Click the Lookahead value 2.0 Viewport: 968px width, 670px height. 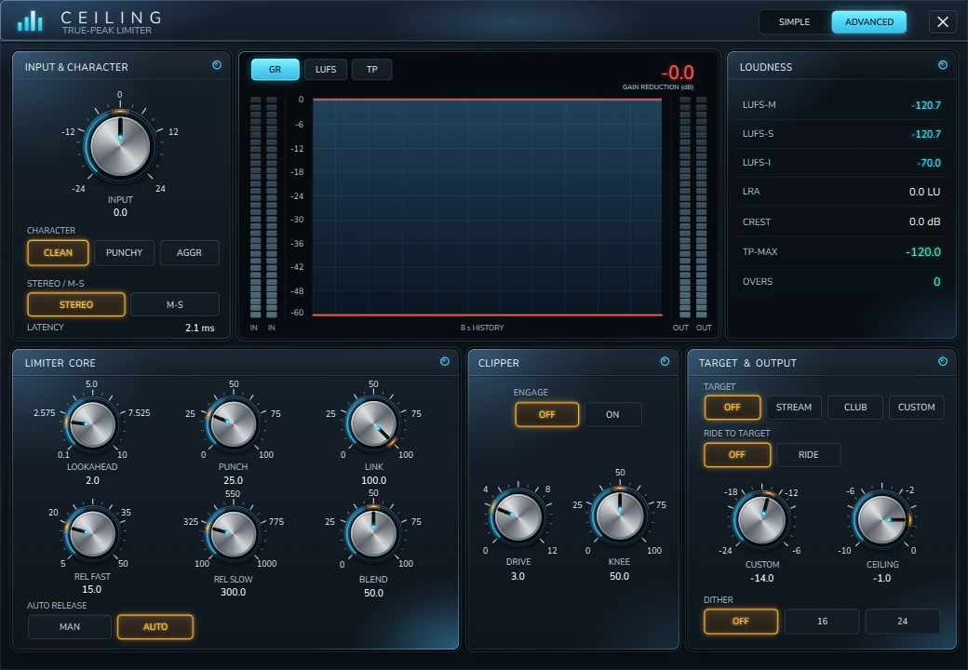(92, 480)
